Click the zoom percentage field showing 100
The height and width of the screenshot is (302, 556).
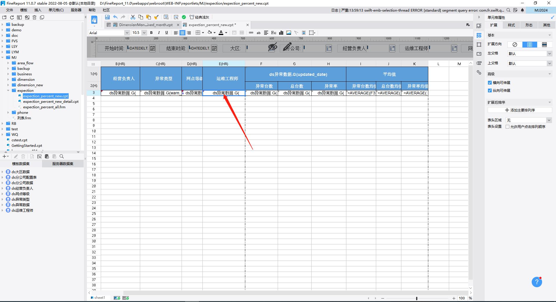pos(462,298)
